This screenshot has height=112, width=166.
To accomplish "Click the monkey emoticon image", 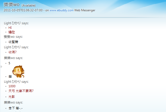I will click(18, 71).
